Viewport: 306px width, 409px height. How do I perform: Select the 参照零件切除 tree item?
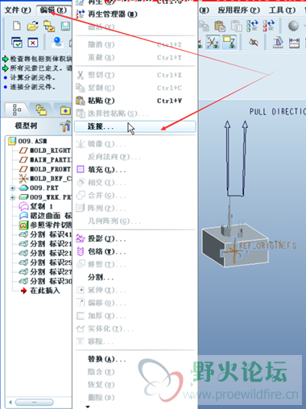click(x=45, y=225)
